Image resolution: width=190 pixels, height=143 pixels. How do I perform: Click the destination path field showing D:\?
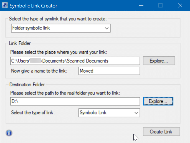pyautogui.click(x=75, y=101)
